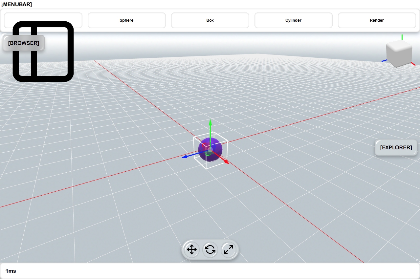Expand the EXPLORER side panel
This screenshot has width=420, height=279.
(396, 147)
